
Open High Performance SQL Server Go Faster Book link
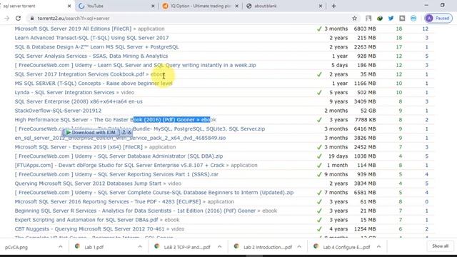click(105, 119)
